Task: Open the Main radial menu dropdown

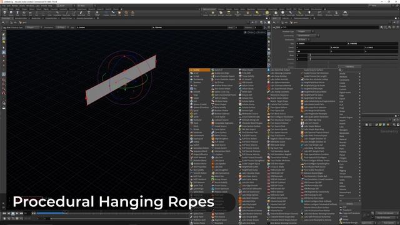Action: tap(86, 6)
